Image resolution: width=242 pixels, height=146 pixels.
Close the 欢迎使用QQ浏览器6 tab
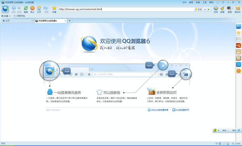(65, 21)
